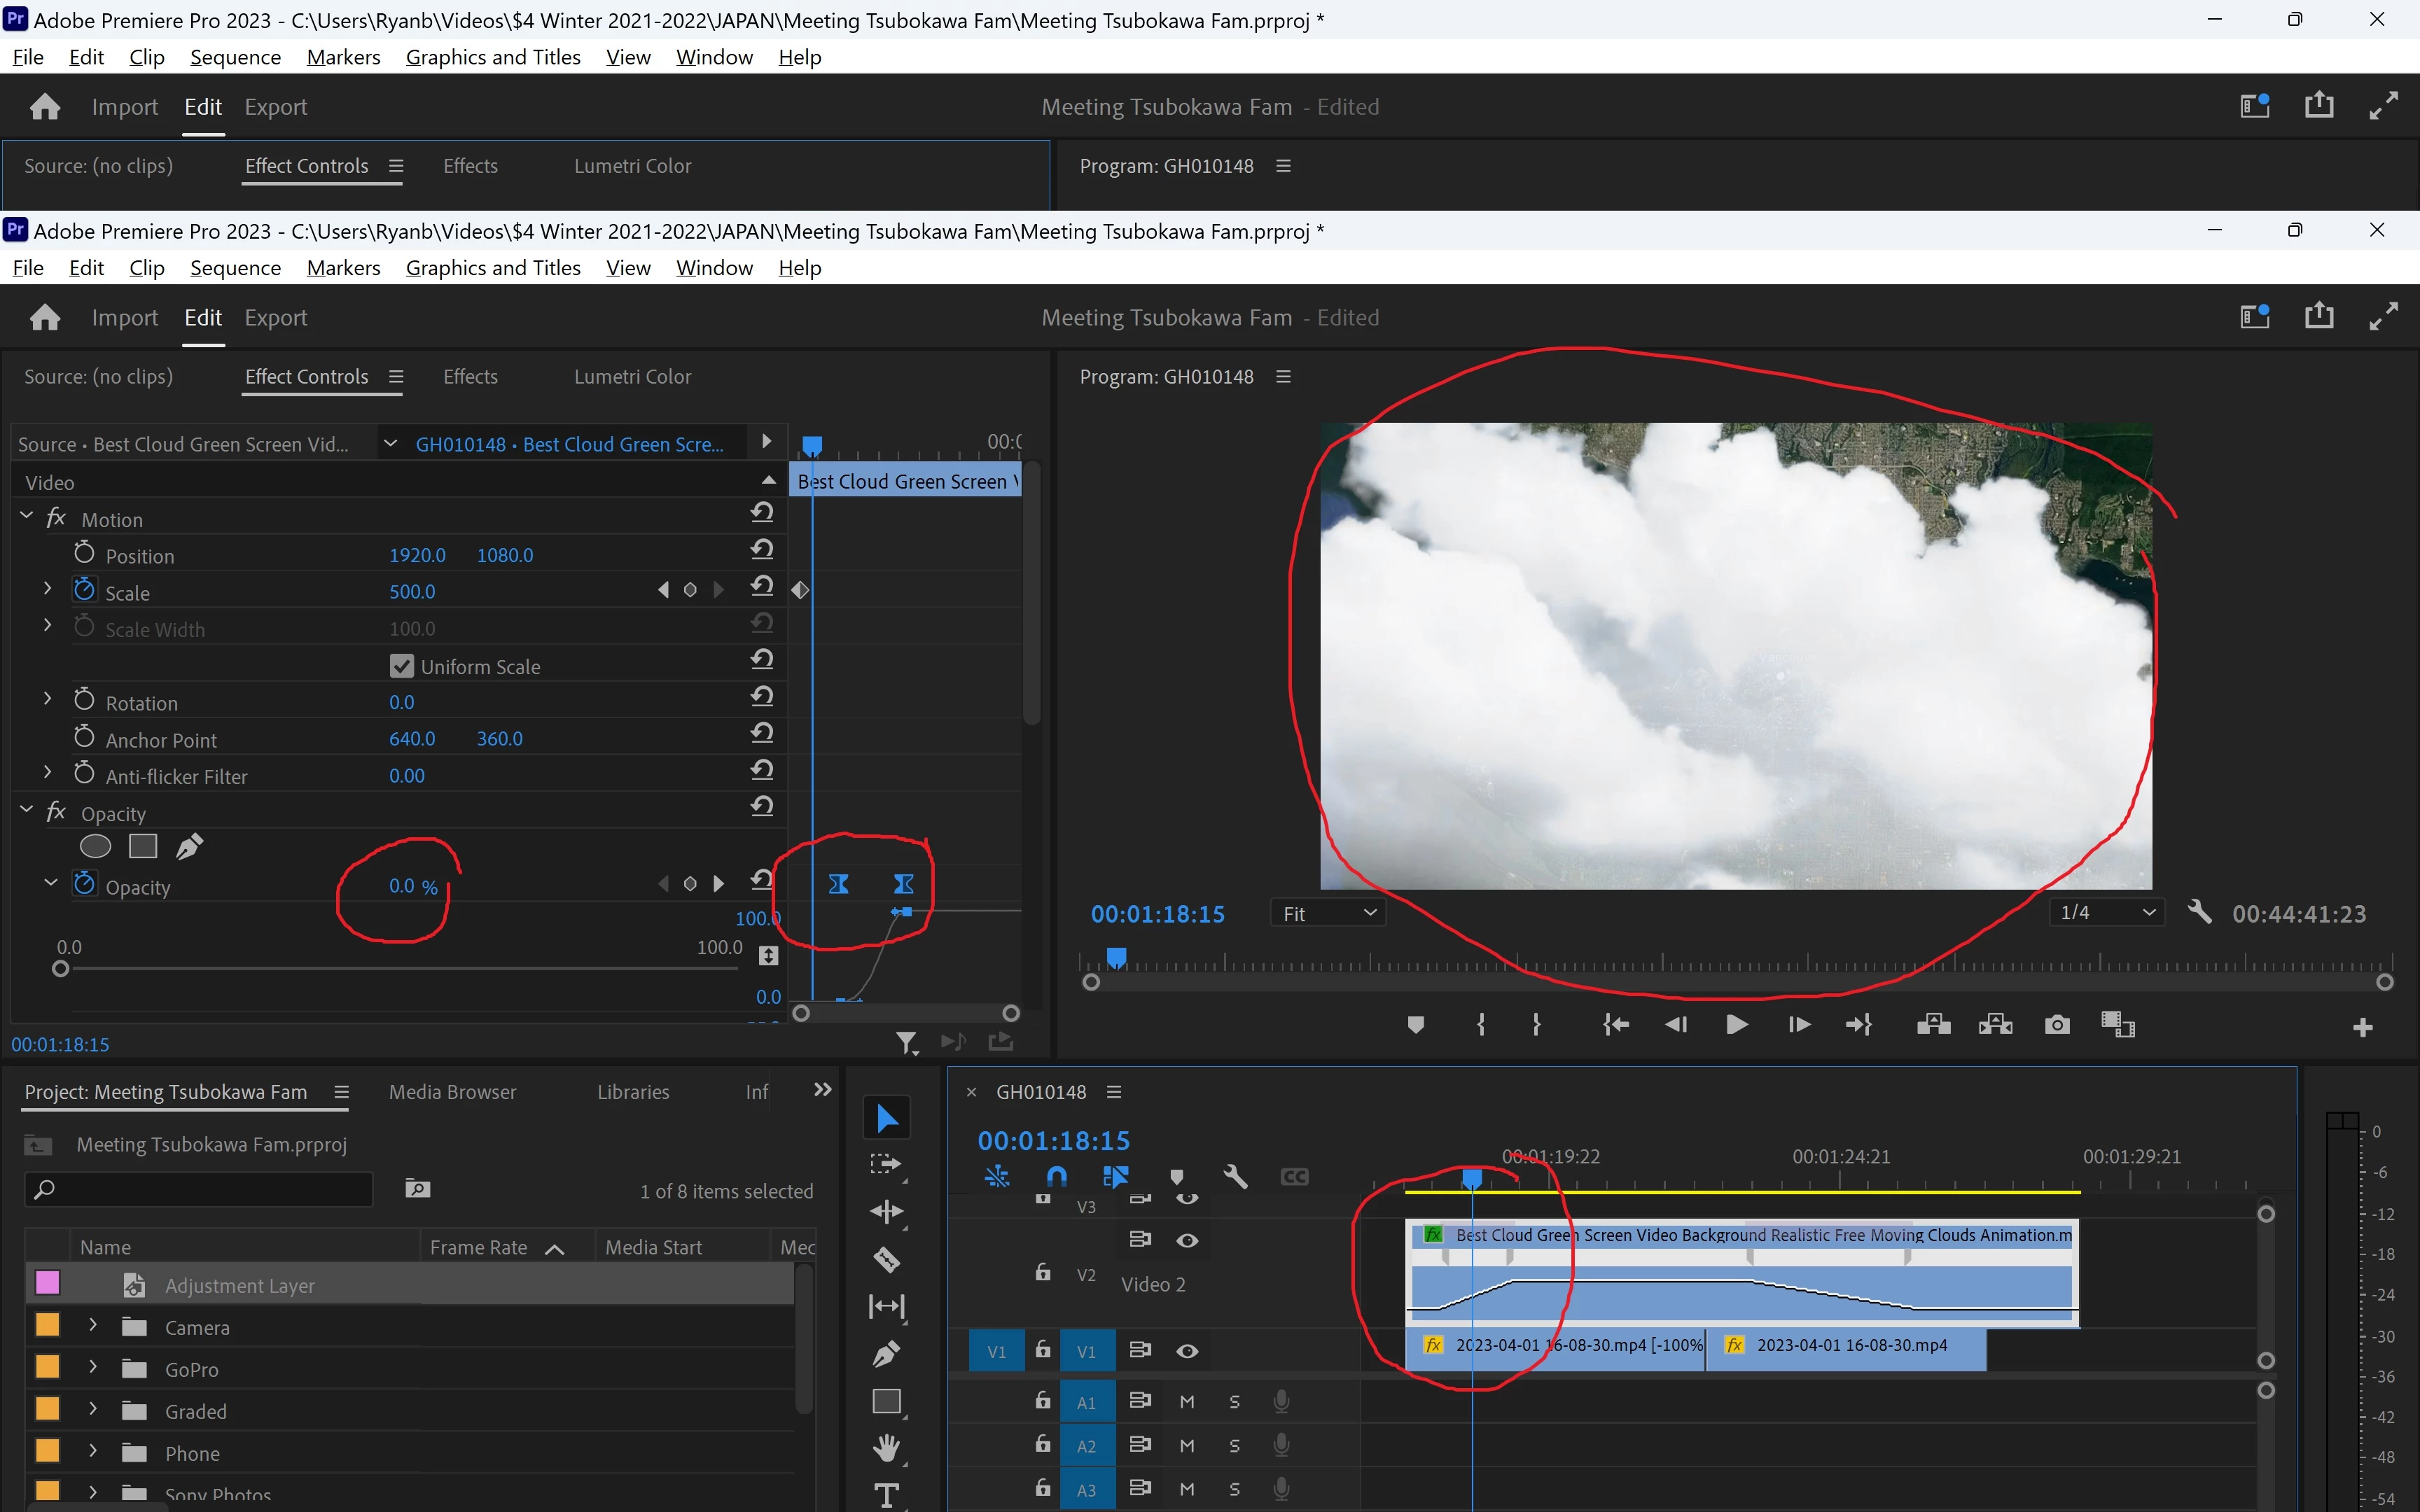Switch to the Lumetri Color tab

point(632,377)
